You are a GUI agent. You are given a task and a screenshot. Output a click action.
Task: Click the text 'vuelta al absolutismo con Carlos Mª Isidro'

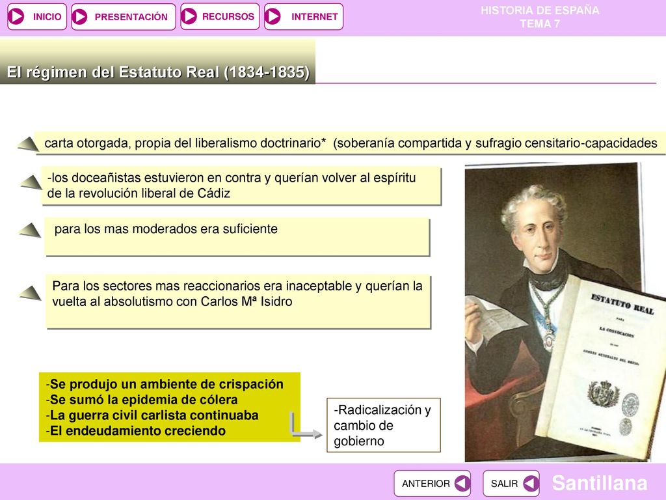[172, 301]
